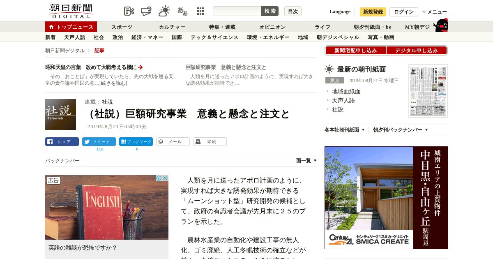The width and height of the screenshot is (493, 259).
Task: Add Hatena bookmark for article
Action: (136, 142)
